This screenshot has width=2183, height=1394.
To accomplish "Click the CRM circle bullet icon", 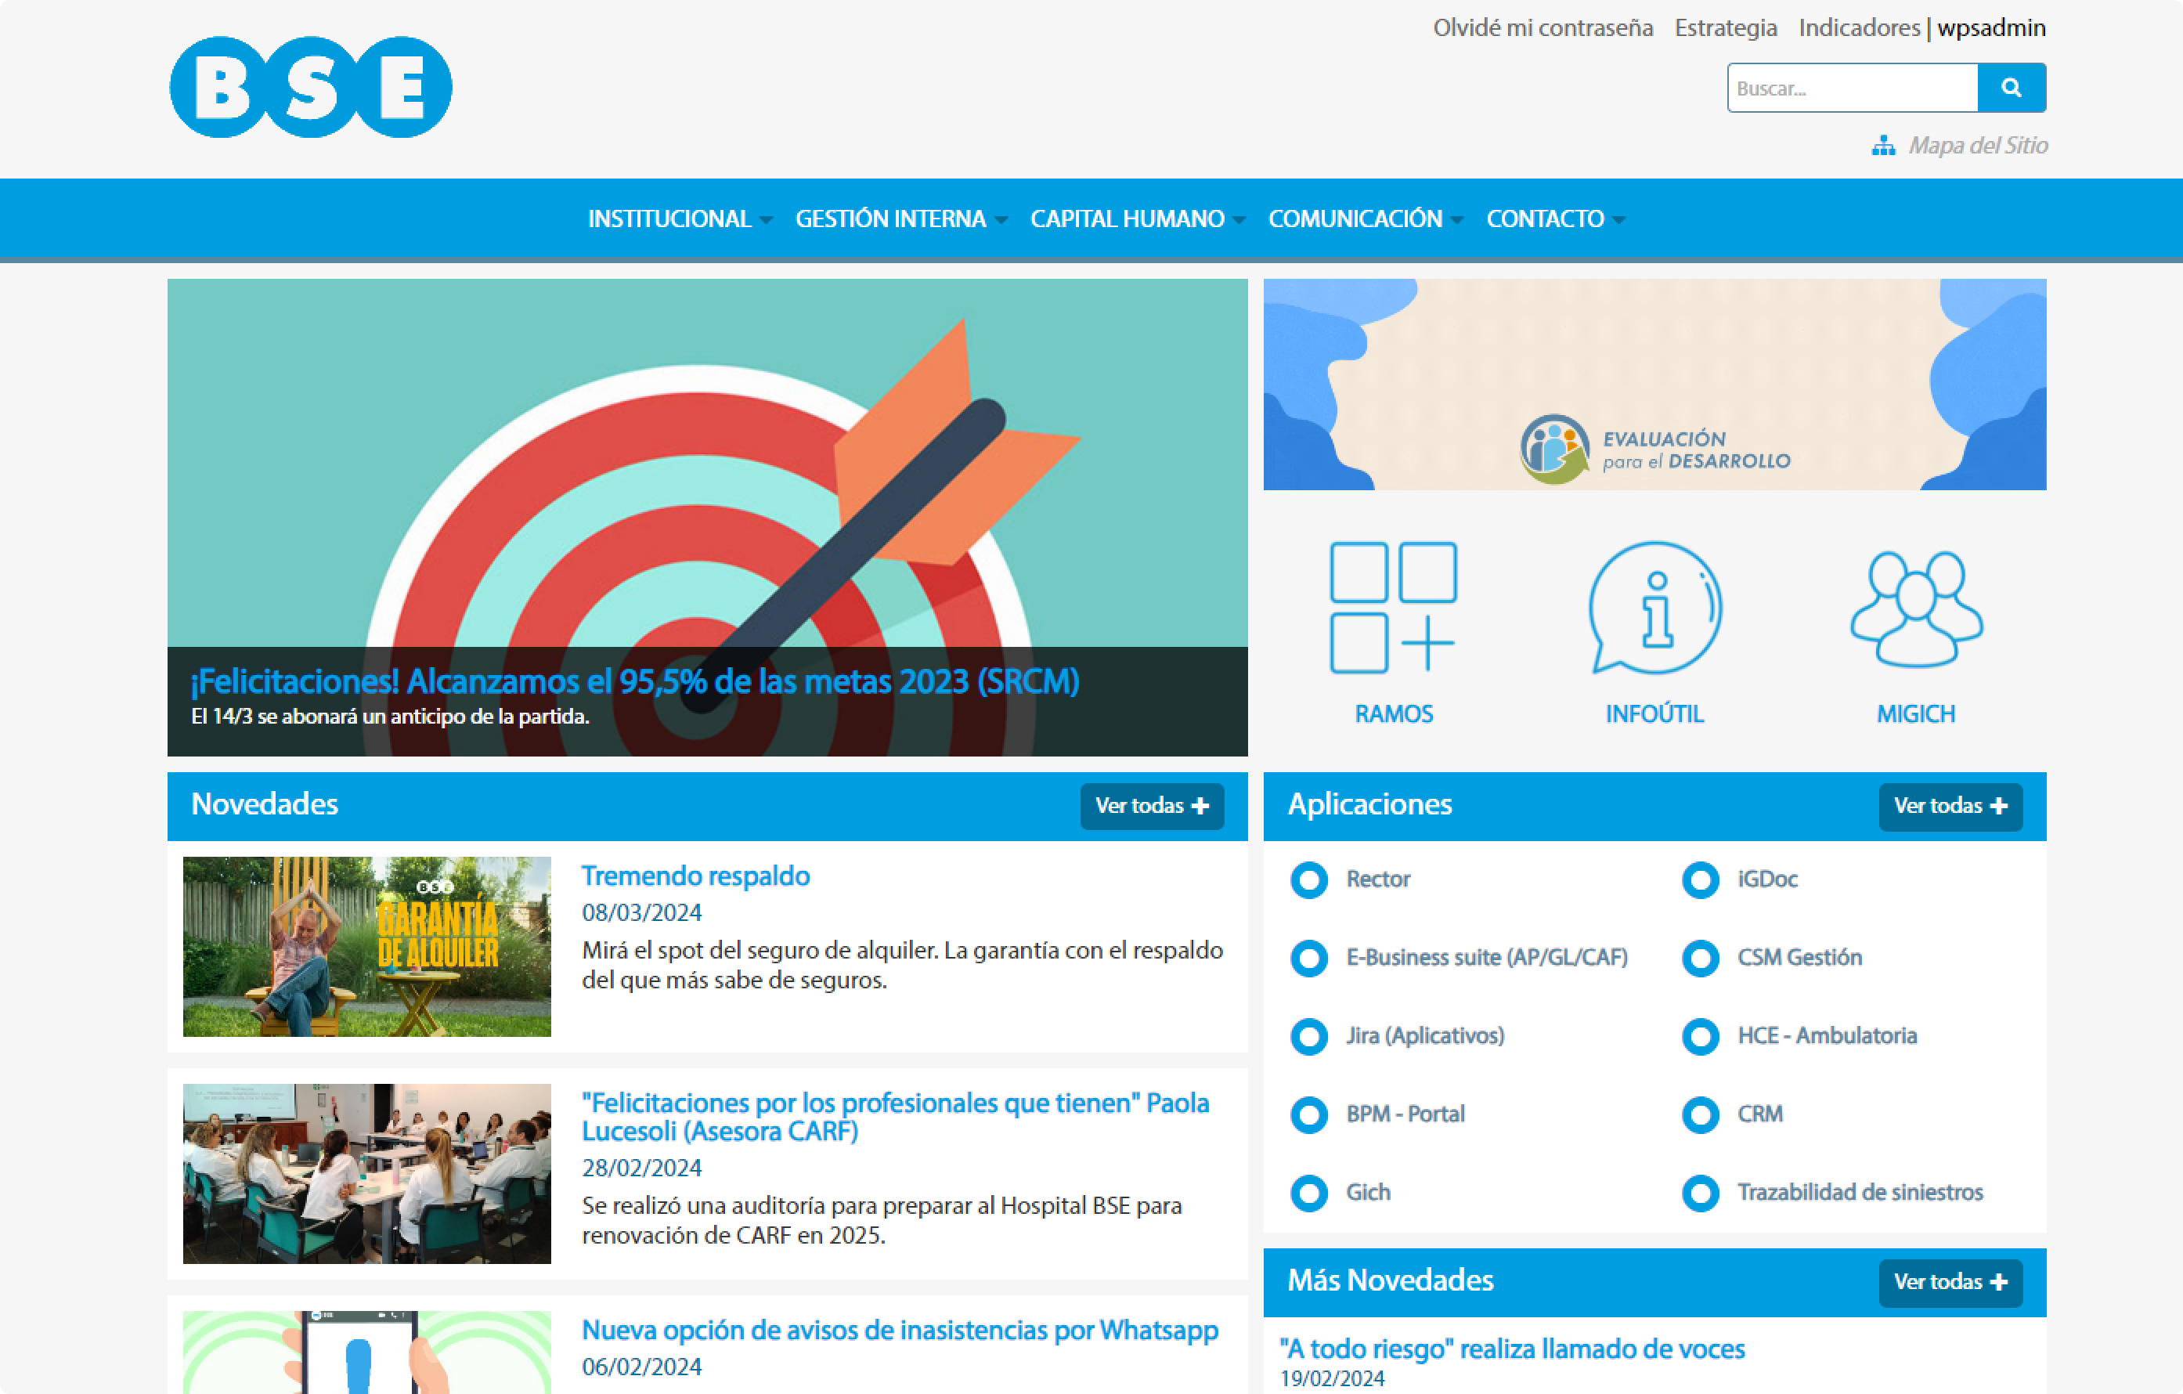I will (x=1700, y=1114).
